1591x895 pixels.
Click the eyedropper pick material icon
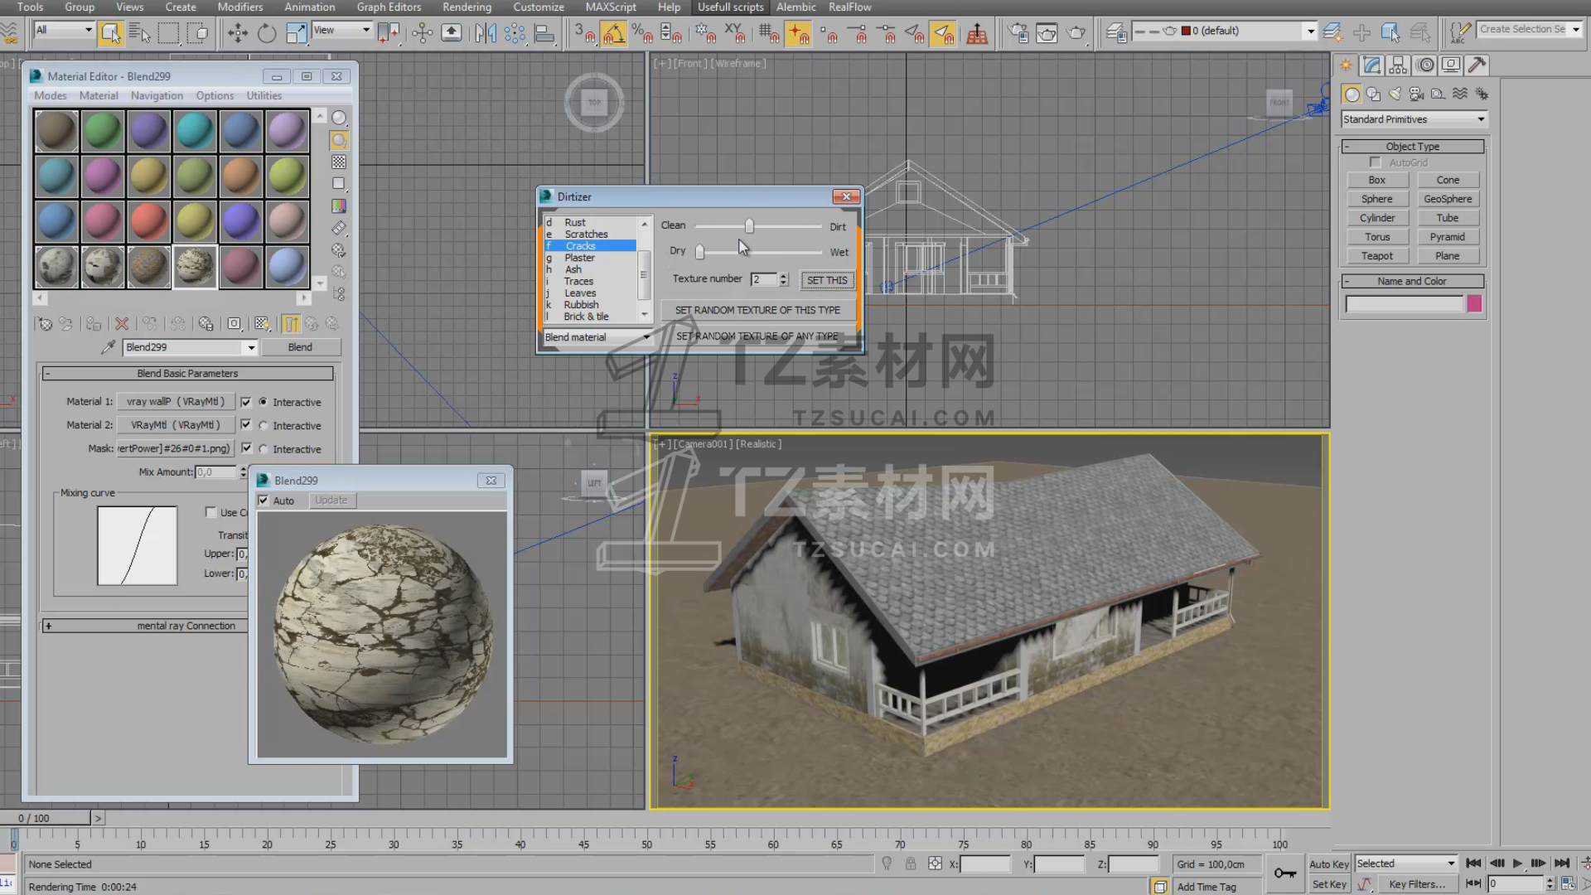(108, 347)
